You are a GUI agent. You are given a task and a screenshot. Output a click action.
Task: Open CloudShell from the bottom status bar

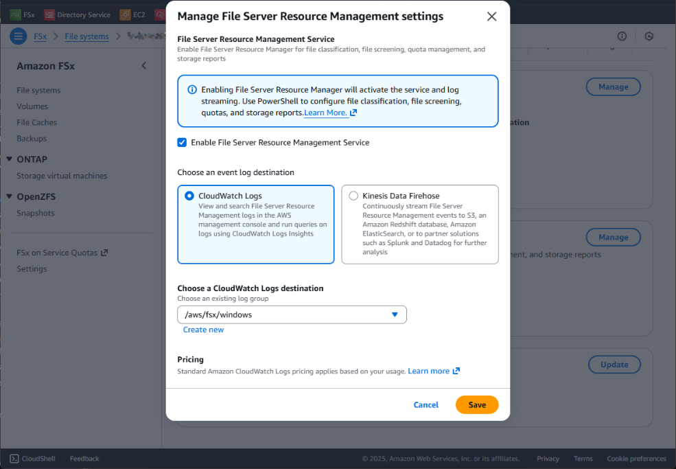pyautogui.click(x=32, y=458)
